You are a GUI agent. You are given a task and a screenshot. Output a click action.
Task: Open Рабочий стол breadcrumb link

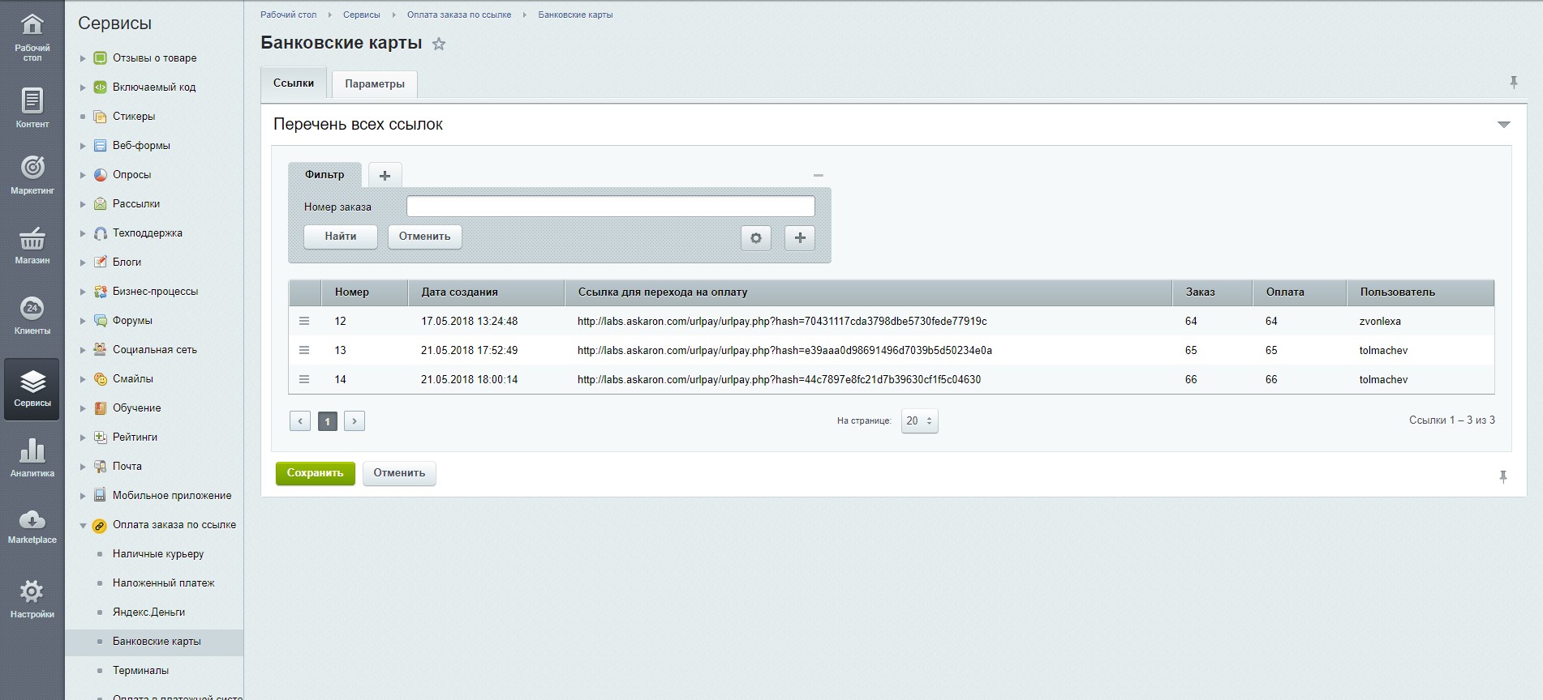pyautogui.click(x=288, y=15)
